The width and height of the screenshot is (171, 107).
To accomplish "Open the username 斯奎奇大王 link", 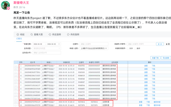I will click(x=21, y=3).
